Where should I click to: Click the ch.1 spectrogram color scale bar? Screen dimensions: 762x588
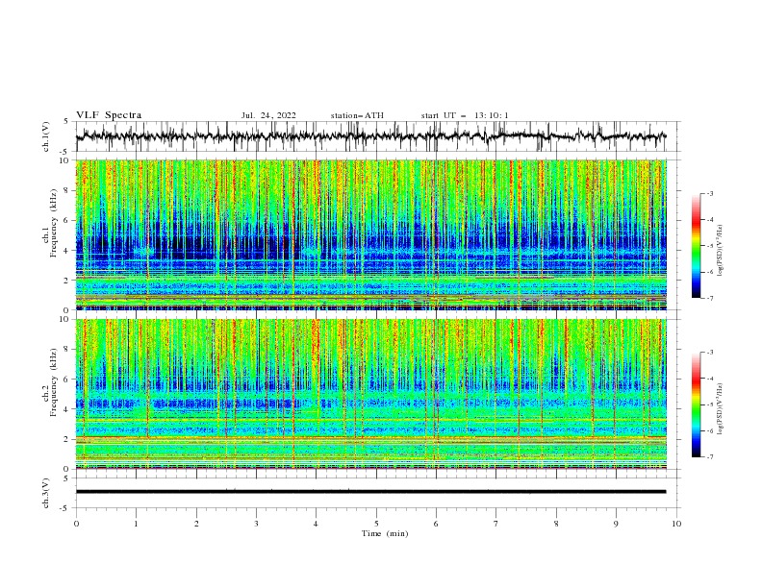click(x=696, y=246)
